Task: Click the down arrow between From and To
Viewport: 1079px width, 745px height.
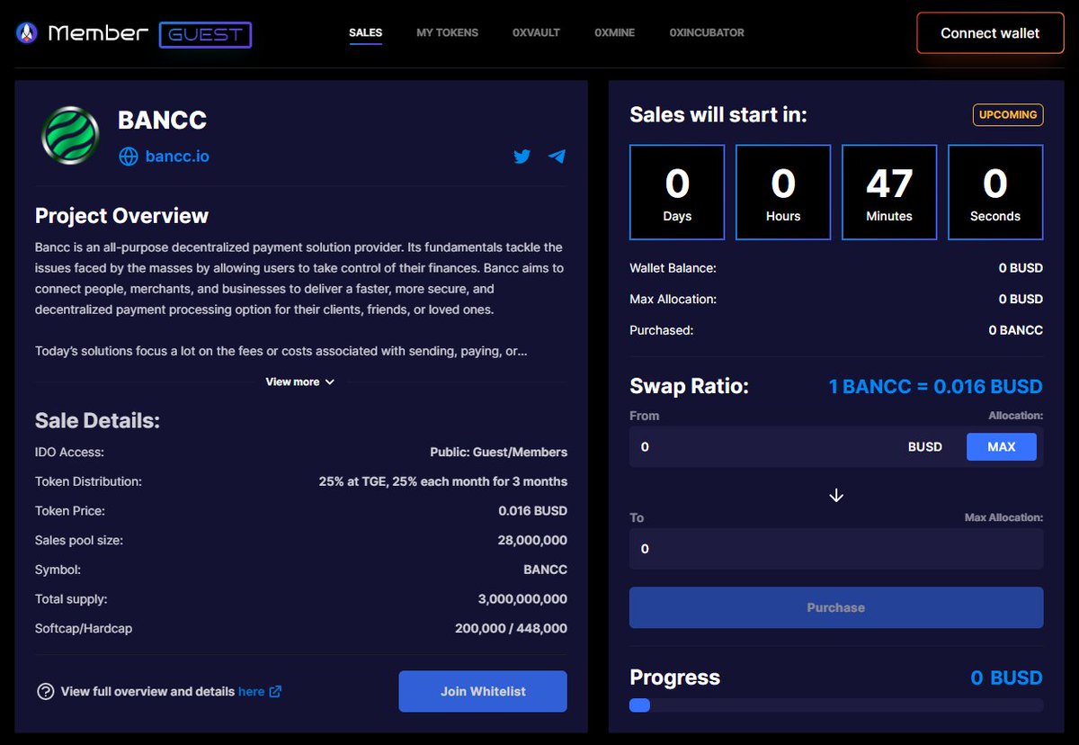Action: coord(836,495)
